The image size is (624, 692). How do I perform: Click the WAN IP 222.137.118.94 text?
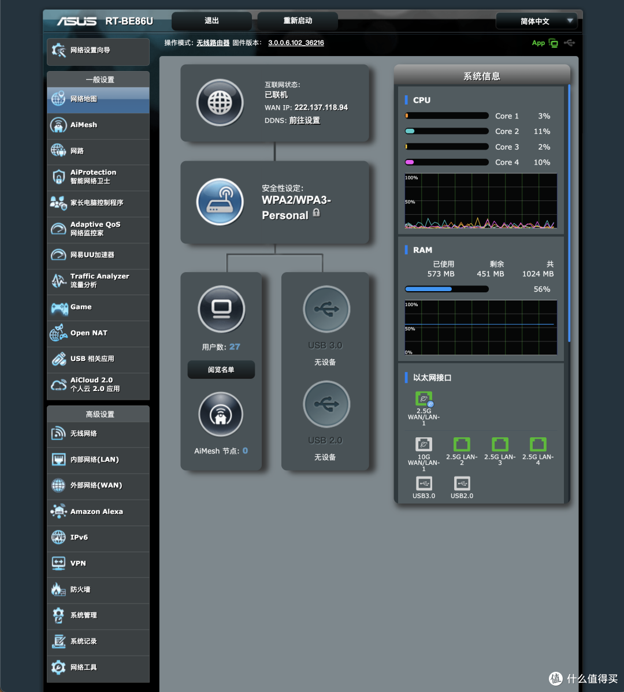point(321,107)
